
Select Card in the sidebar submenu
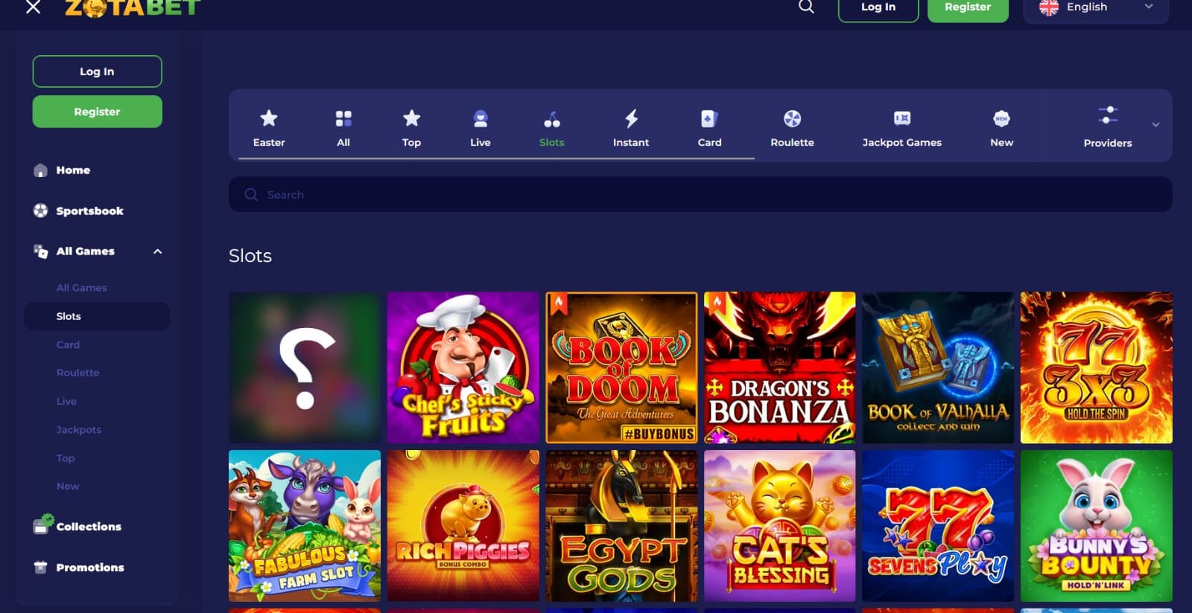(x=68, y=344)
